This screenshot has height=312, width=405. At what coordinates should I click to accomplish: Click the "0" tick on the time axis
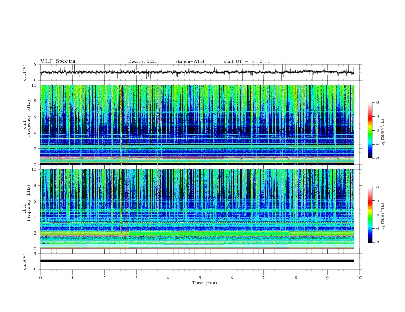pos(40,278)
